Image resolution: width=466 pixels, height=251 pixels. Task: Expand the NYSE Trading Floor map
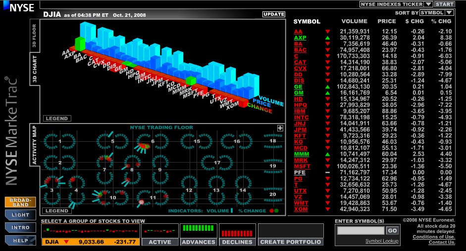coord(280,128)
